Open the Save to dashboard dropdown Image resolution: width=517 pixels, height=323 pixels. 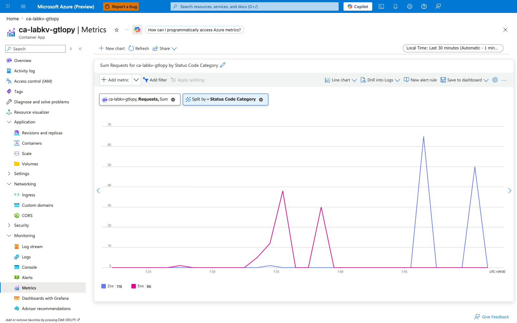point(465,80)
